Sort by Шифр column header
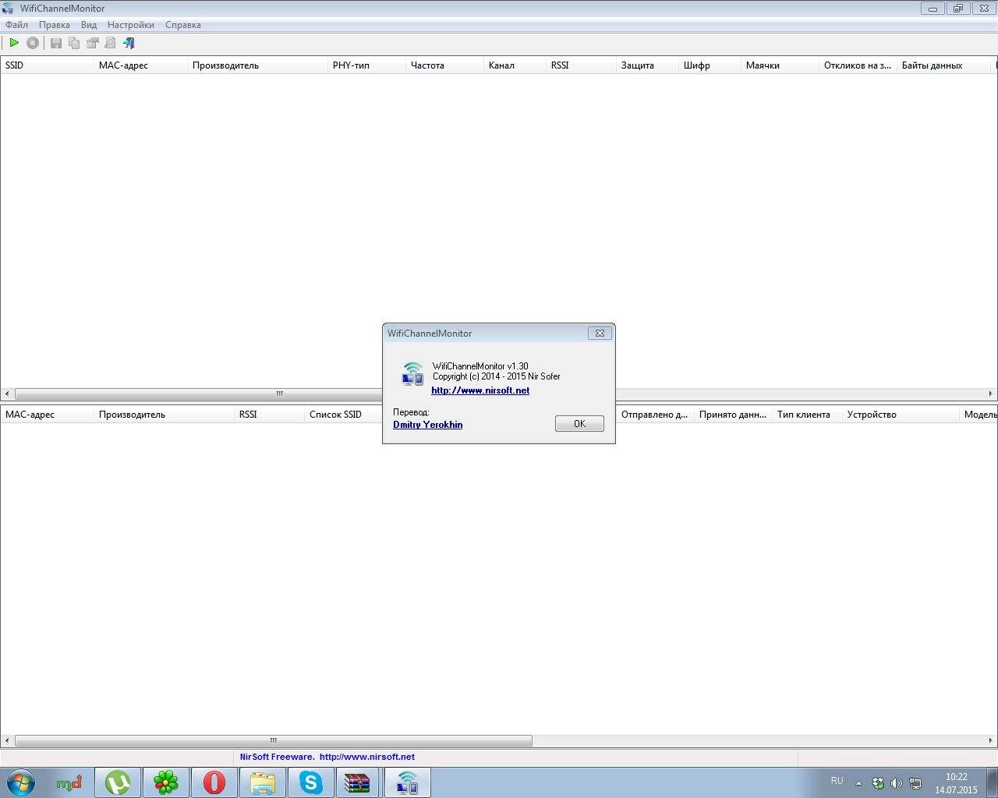The image size is (998, 798). [x=710, y=65]
